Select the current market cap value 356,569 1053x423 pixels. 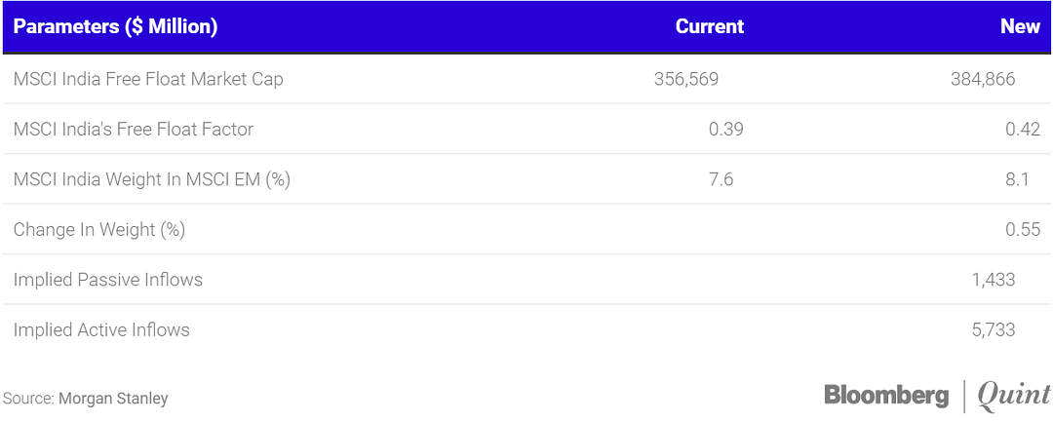[x=685, y=79]
